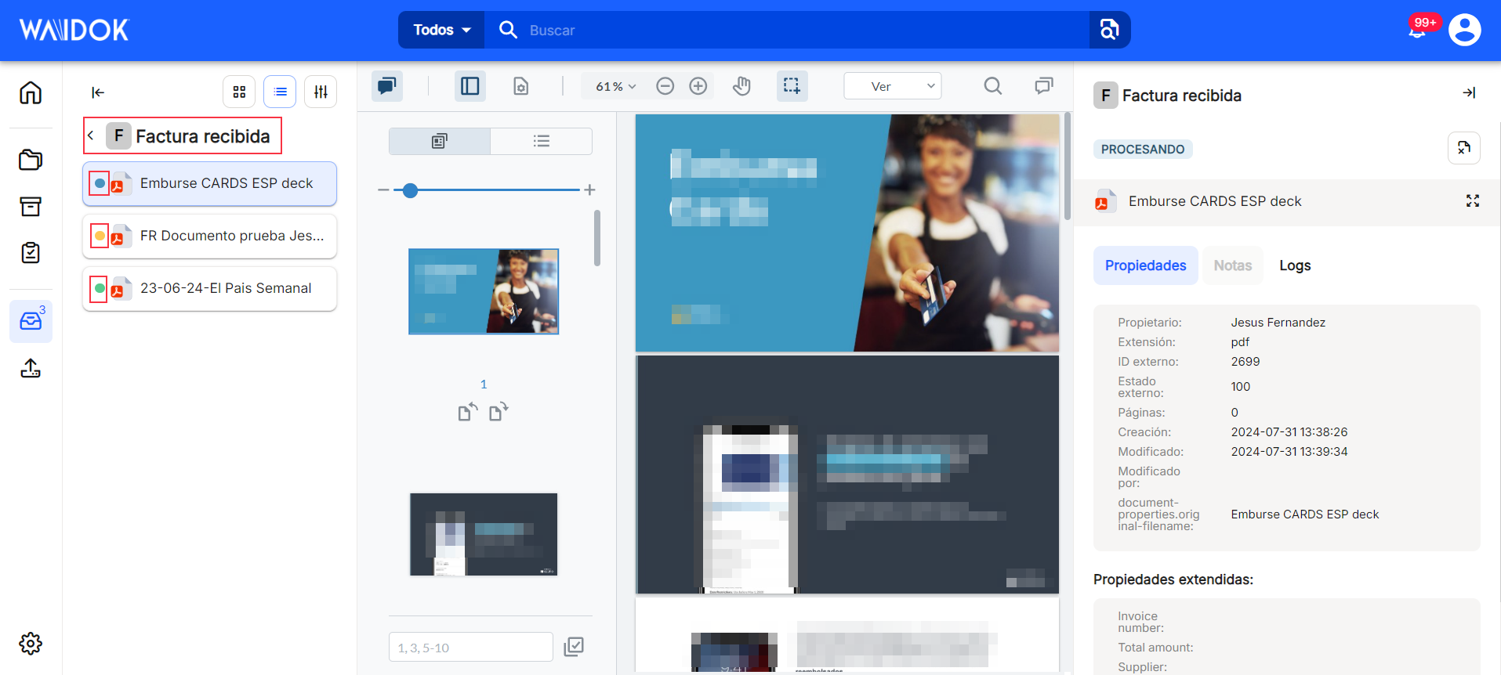The width and height of the screenshot is (1501, 675).
Task: Open the Ver dropdown menu
Action: click(893, 86)
